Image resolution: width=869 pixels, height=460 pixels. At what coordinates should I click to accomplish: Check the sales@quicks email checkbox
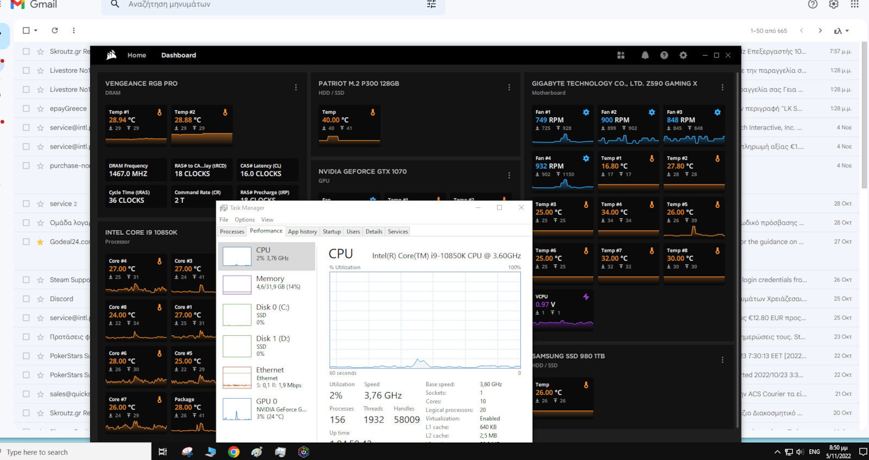click(26, 394)
